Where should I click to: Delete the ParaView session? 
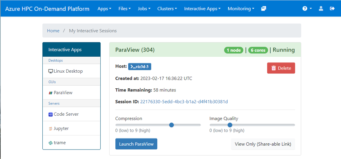281,68
